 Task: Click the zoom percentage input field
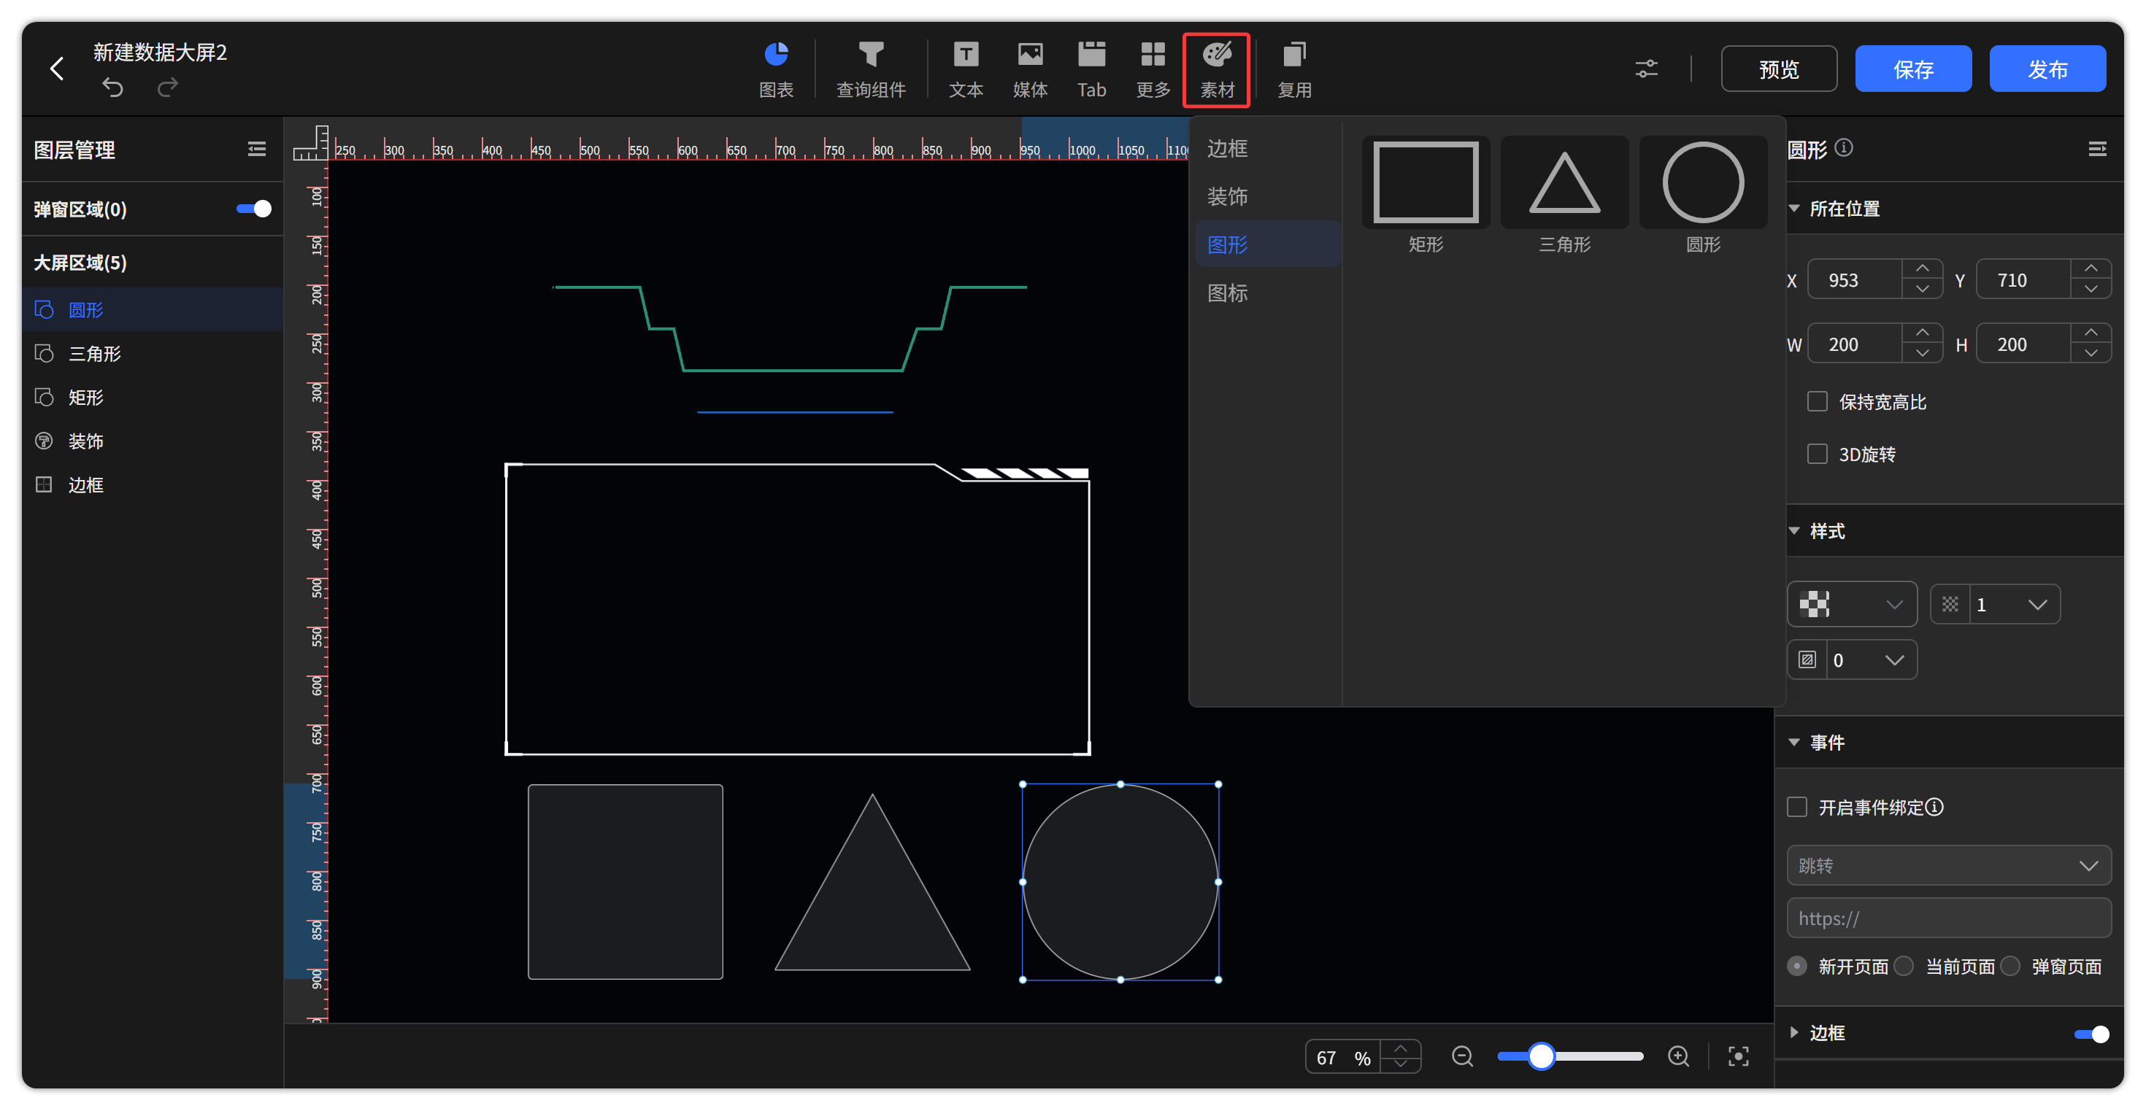(1342, 1057)
